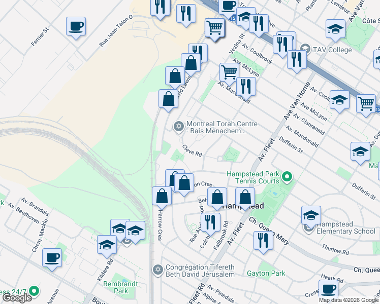Click the Hampstead Park Tennis Courts pin

tap(287, 177)
